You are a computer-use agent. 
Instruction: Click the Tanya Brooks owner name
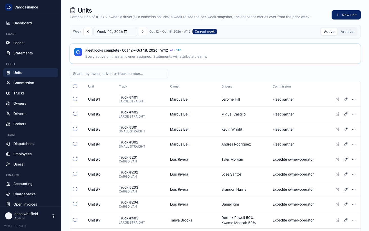tap(181, 220)
